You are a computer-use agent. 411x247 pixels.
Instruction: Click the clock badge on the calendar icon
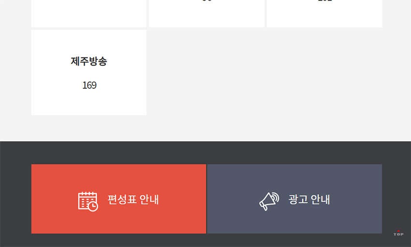click(x=93, y=206)
